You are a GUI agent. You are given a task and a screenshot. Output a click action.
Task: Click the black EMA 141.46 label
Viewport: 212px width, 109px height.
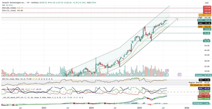coord(204,23)
